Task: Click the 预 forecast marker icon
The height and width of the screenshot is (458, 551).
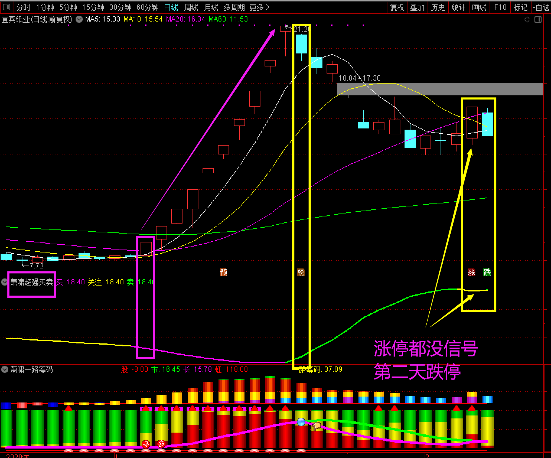Action: click(x=224, y=272)
